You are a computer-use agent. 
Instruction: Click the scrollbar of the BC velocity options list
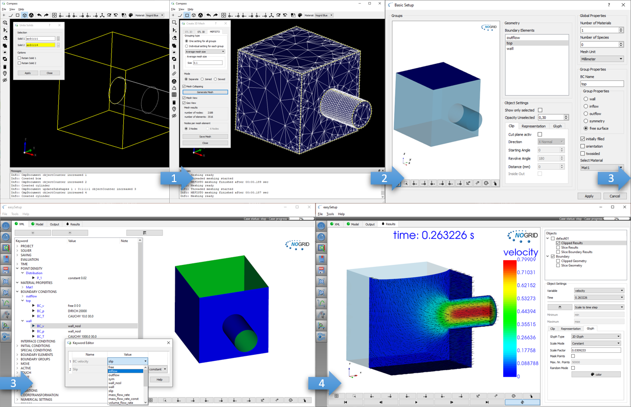[x=146, y=385]
